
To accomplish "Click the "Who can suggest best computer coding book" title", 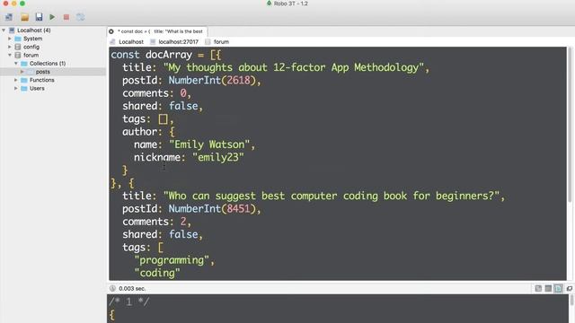I will [x=332, y=196].
